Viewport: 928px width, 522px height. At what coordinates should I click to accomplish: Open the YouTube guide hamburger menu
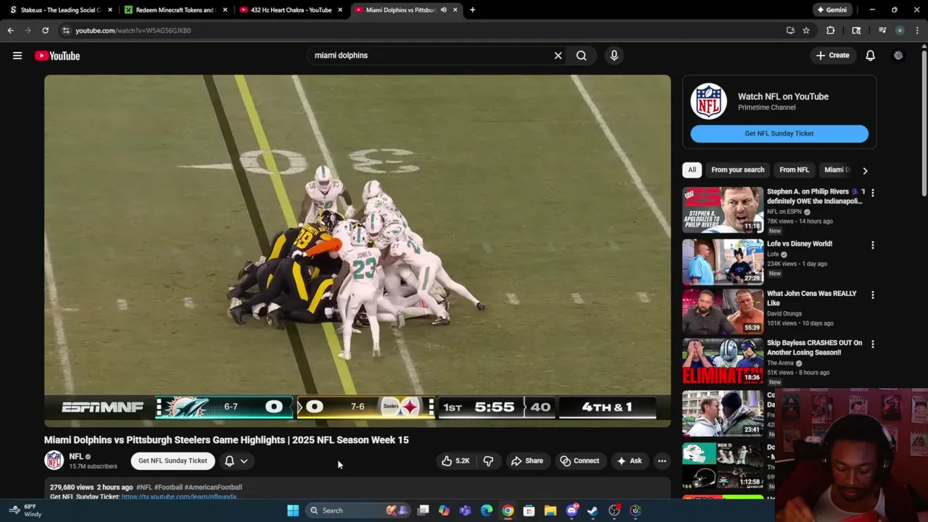coord(17,56)
